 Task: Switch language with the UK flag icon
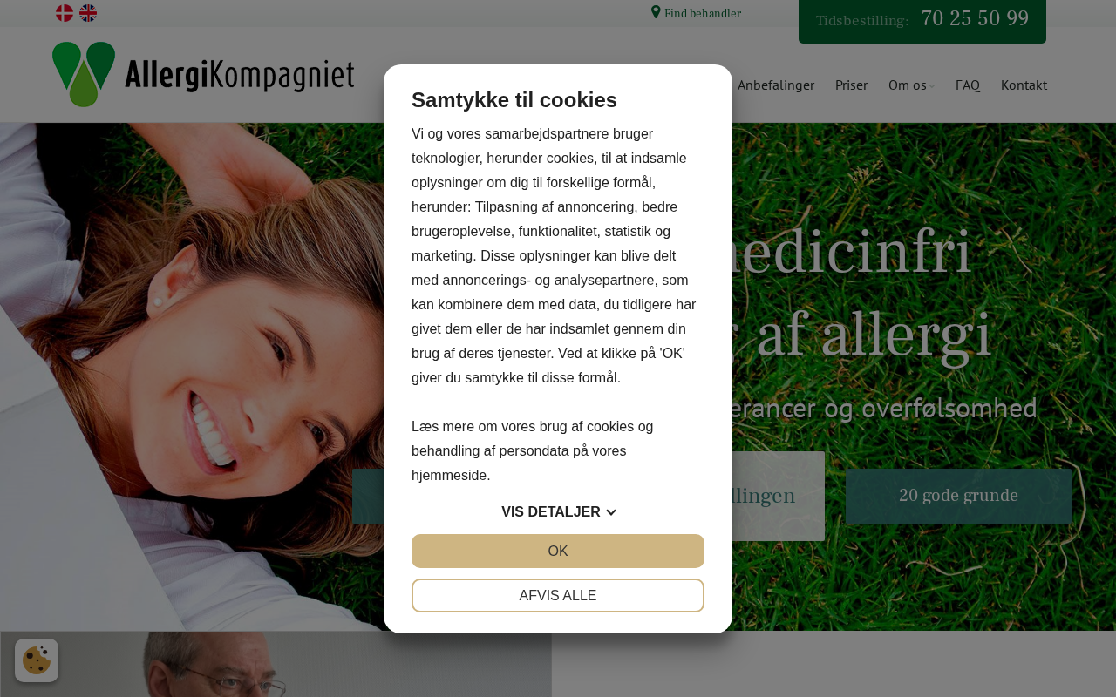pyautogui.click(x=88, y=13)
